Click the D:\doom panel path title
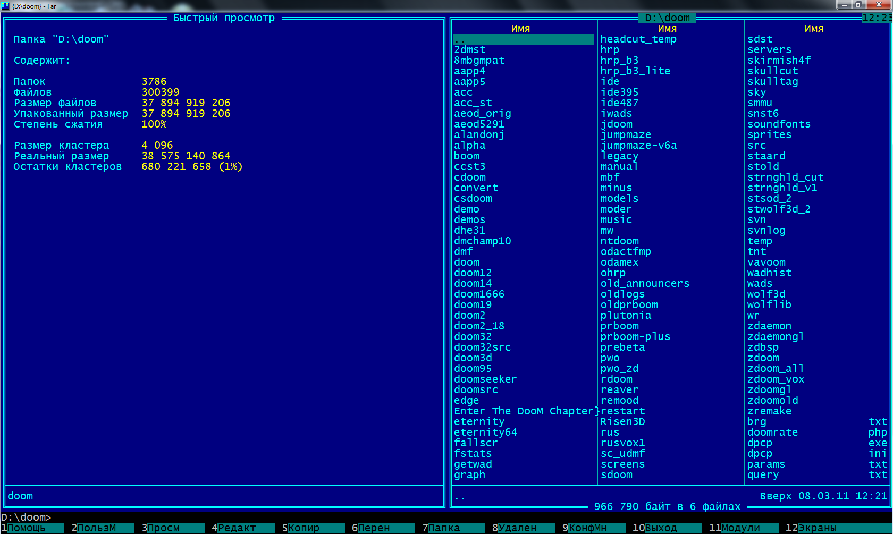 tap(667, 18)
